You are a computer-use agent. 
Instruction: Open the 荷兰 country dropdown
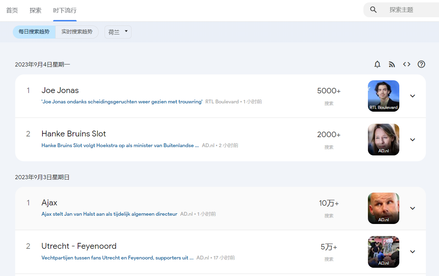(118, 32)
